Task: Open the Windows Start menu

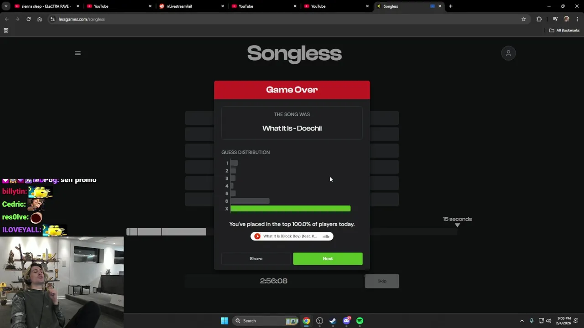Action: pyautogui.click(x=224, y=321)
